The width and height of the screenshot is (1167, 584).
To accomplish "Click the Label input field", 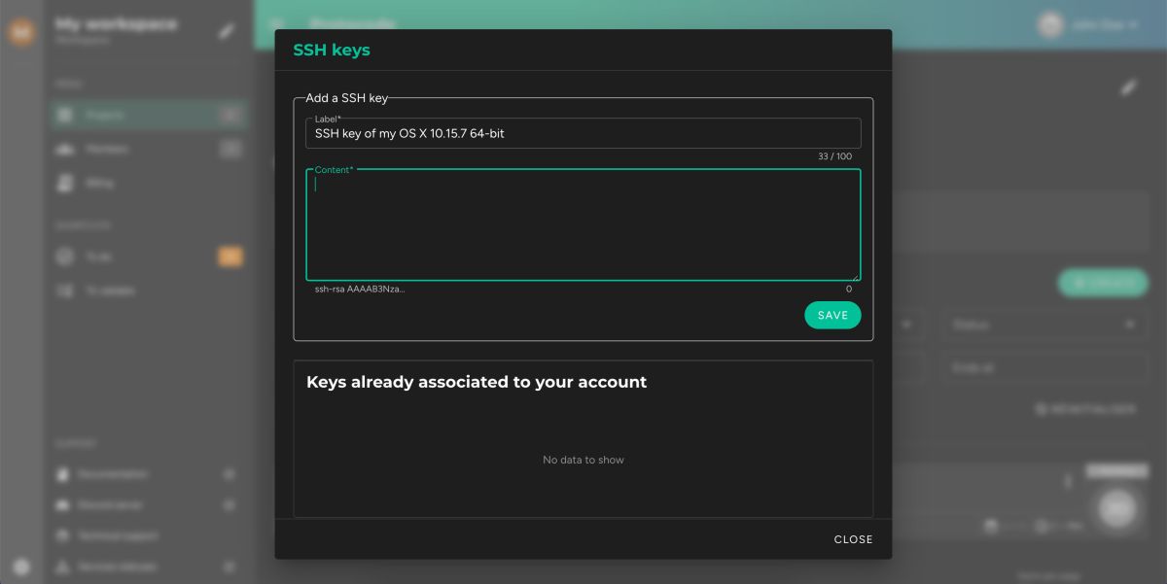I will (x=583, y=133).
